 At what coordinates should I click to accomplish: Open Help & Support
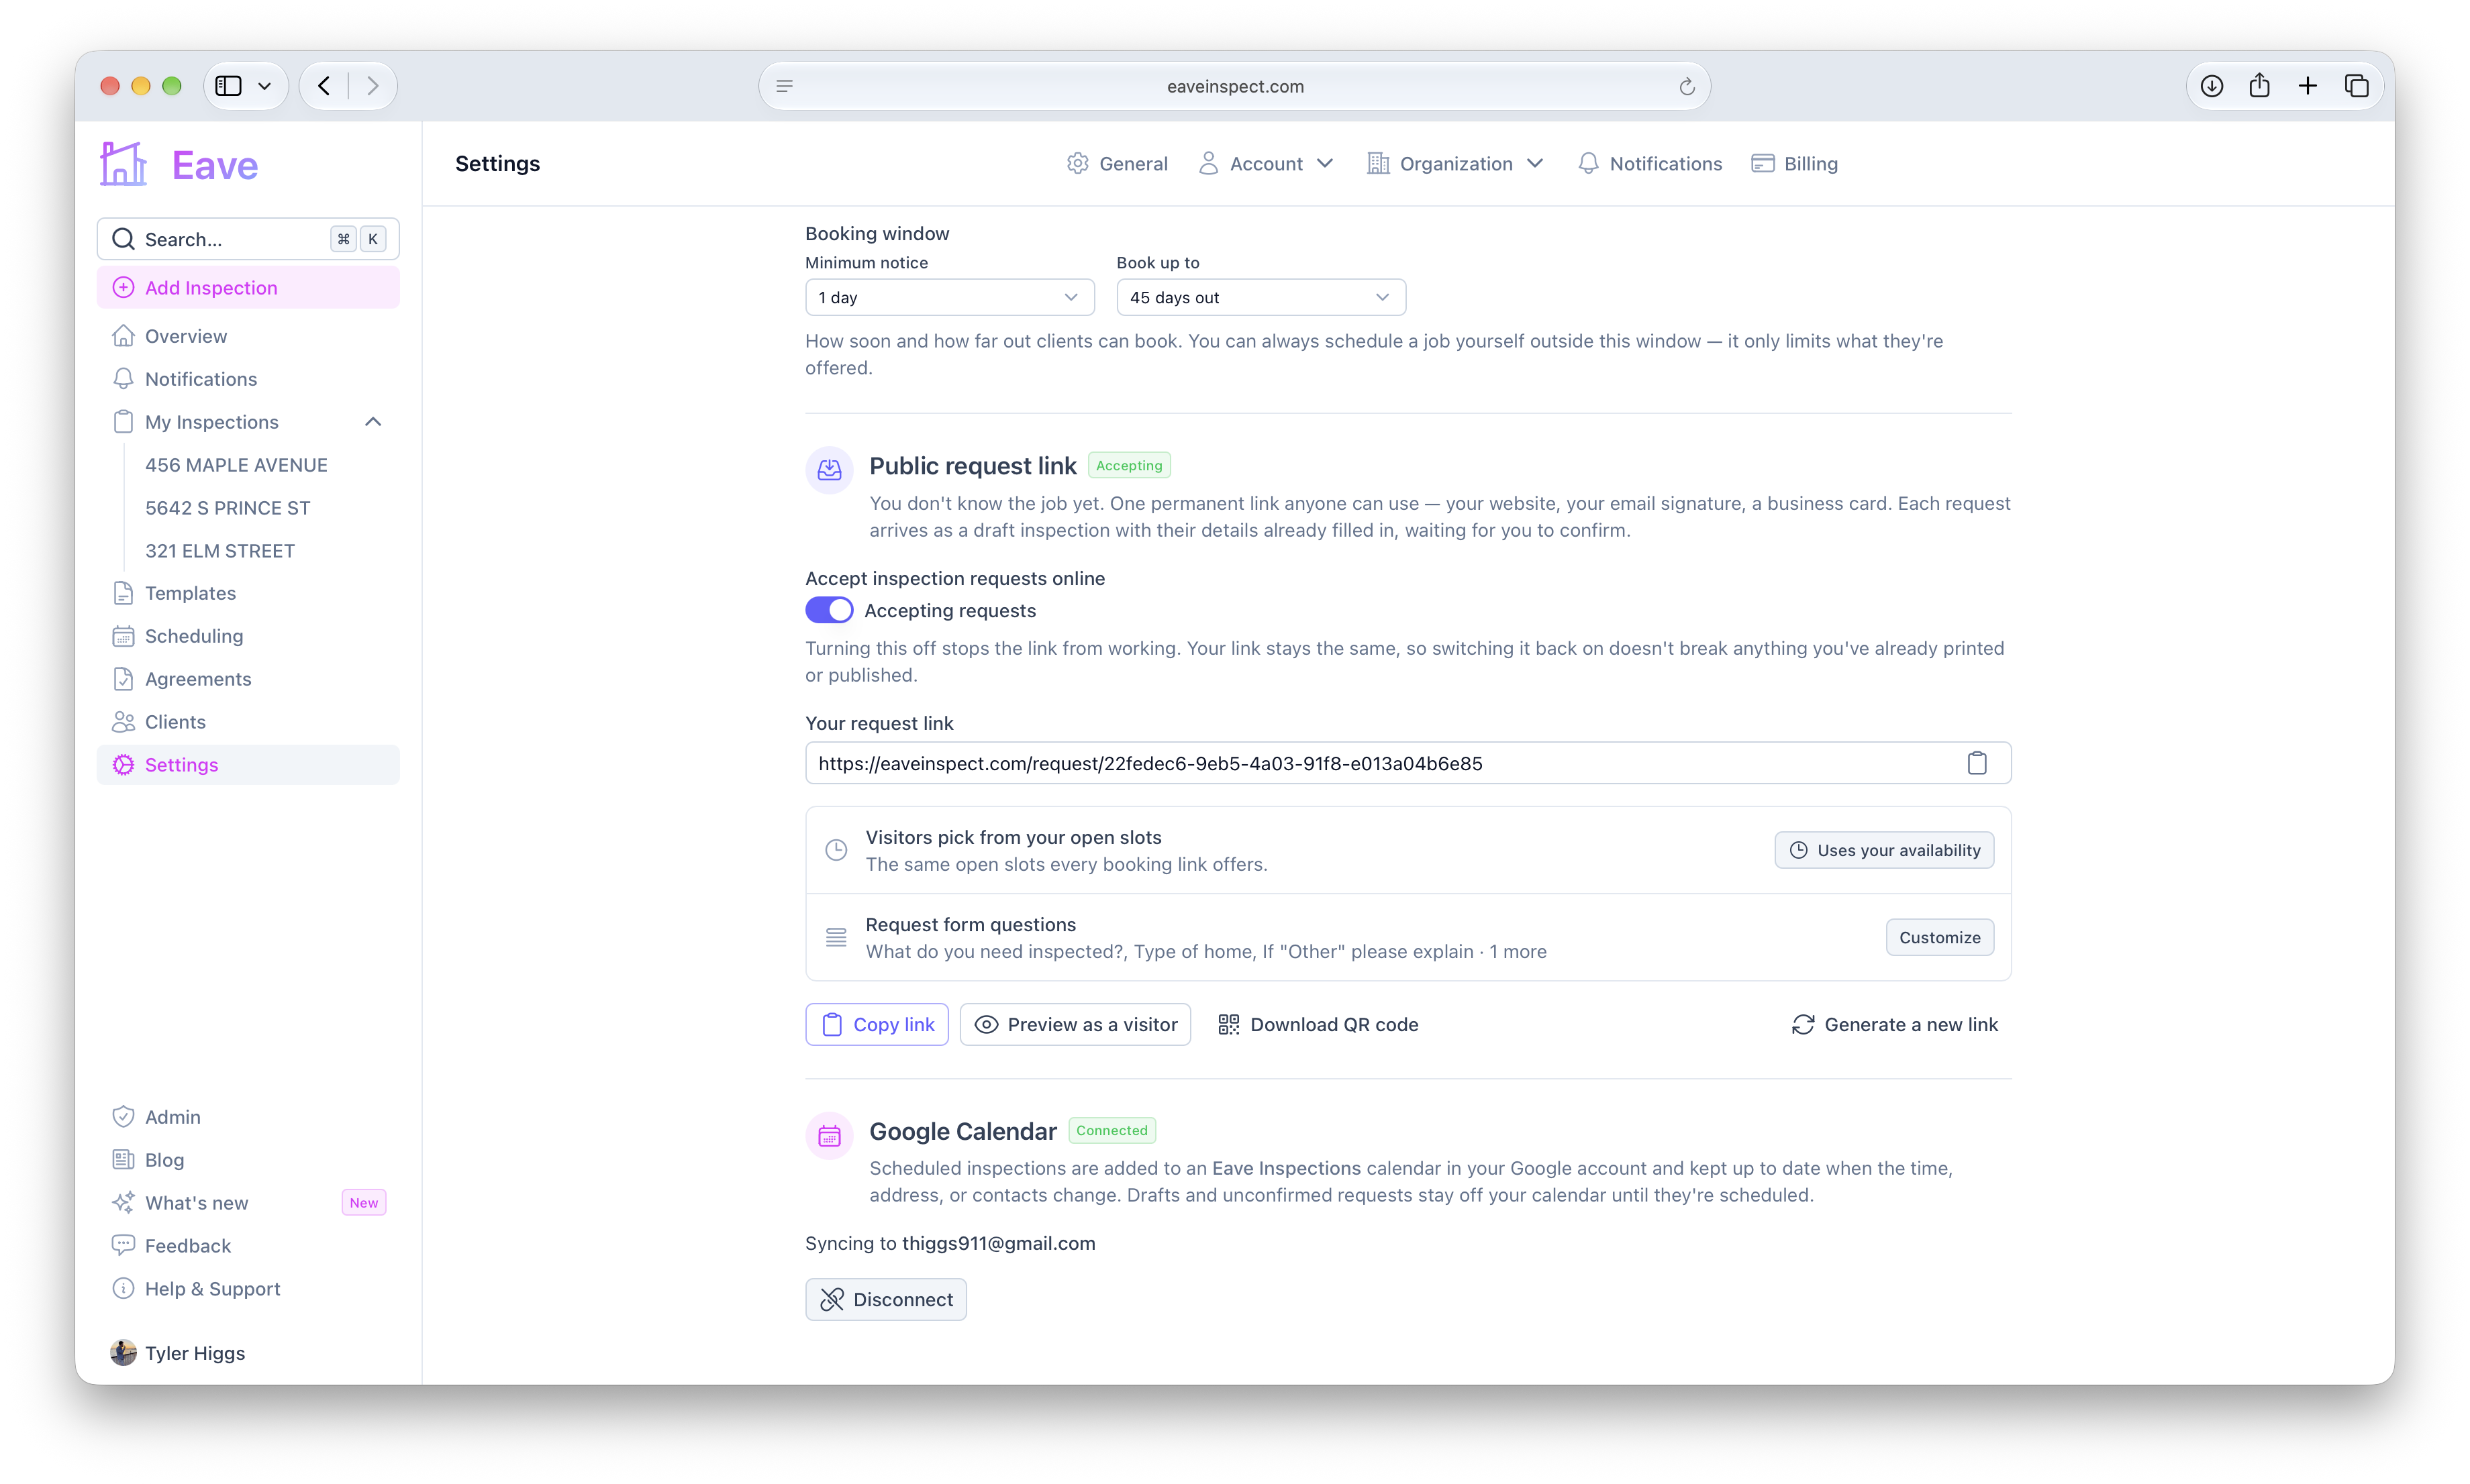click(248, 1288)
